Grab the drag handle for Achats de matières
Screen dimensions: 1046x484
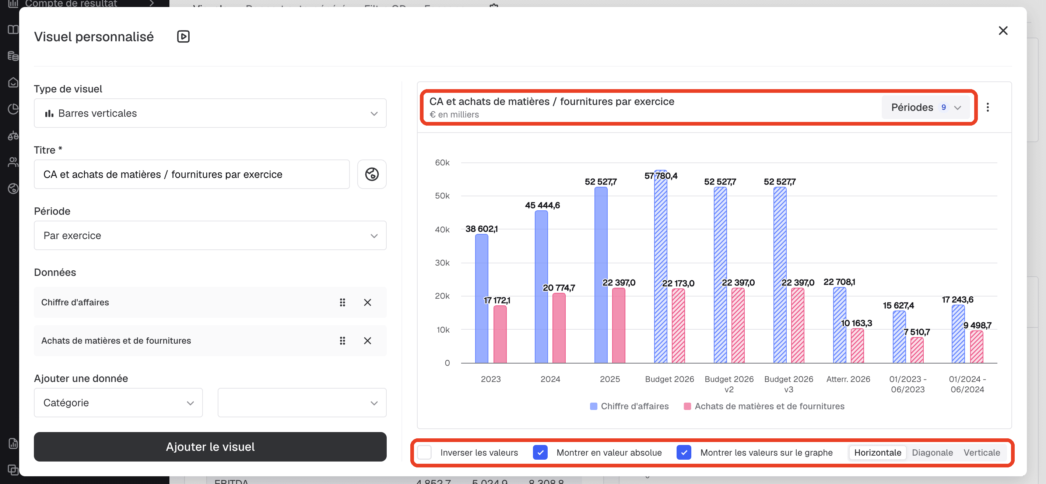[x=342, y=341]
